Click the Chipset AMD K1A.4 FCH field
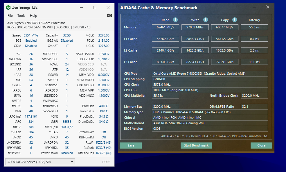The width and height of the screenshot is (286, 172). [210, 118]
